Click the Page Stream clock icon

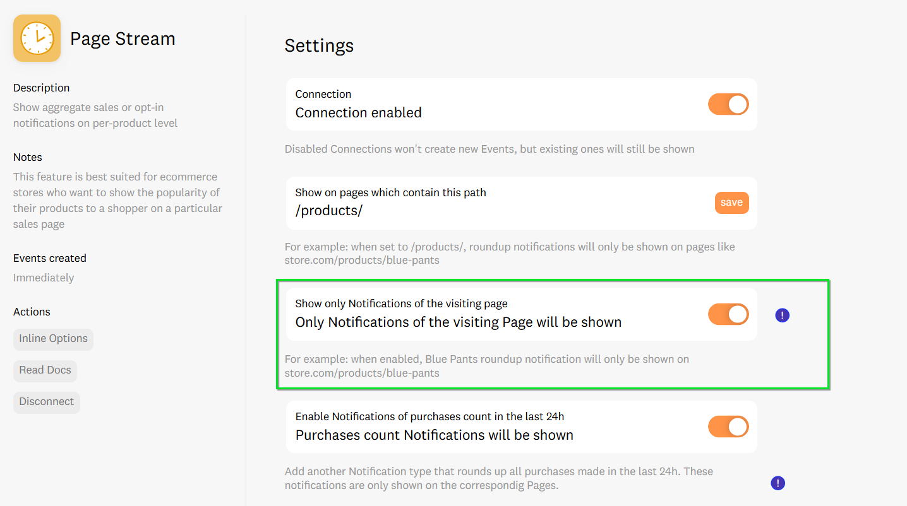pyautogui.click(x=37, y=38)
